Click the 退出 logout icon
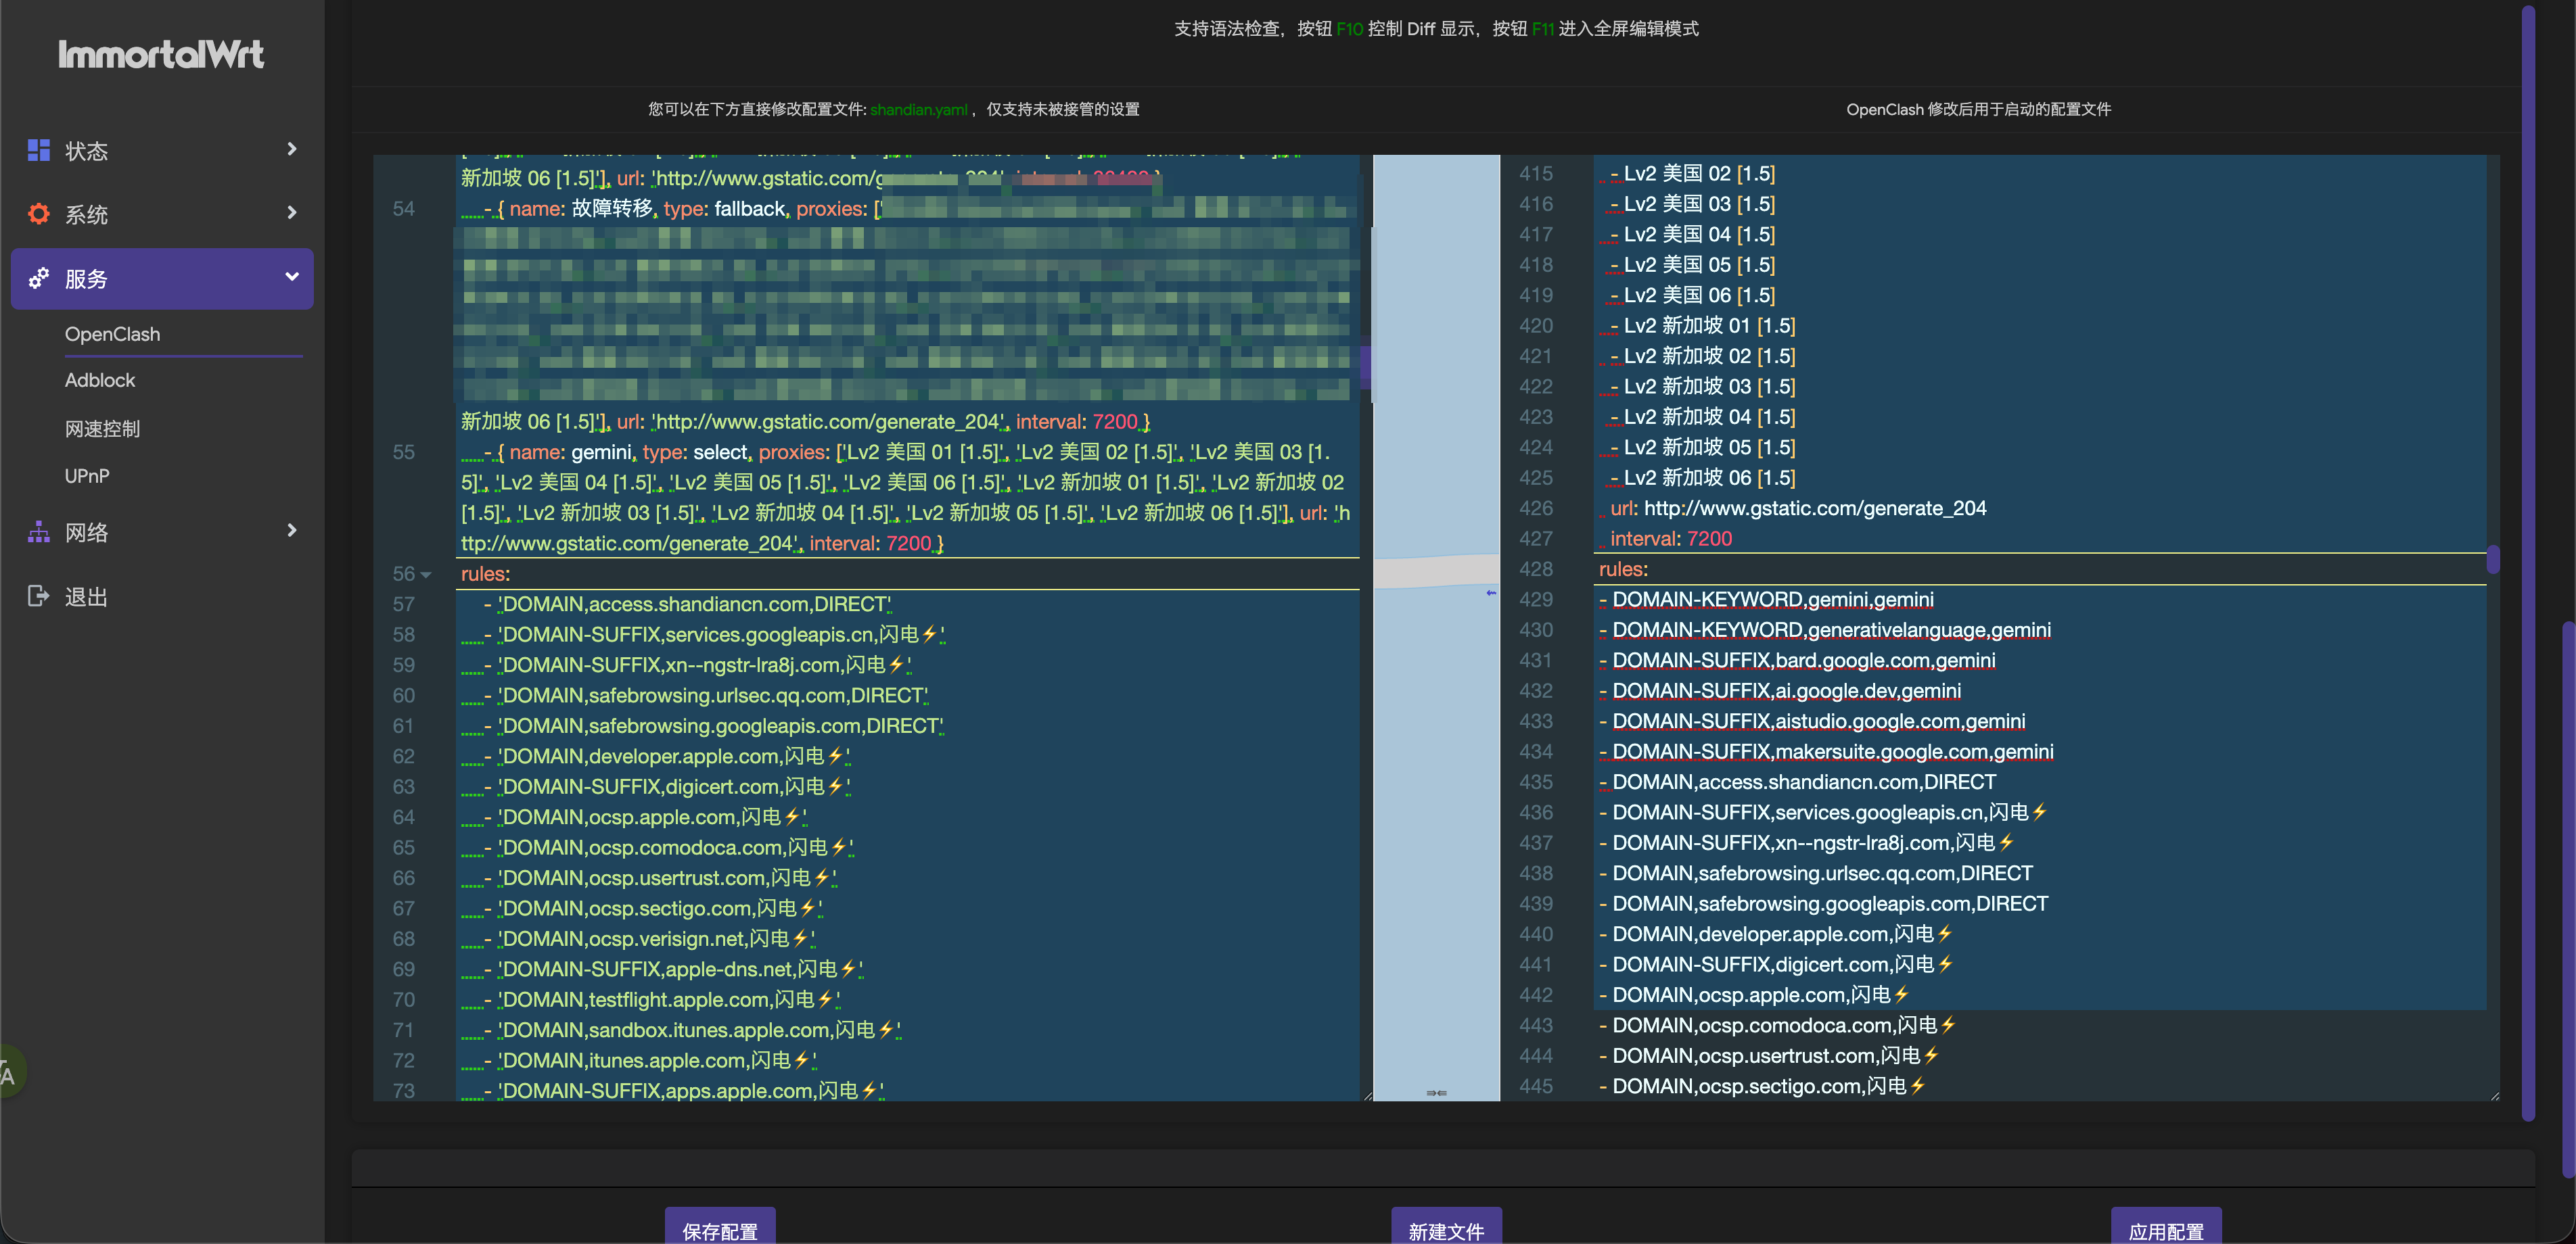This screenshot has height=1244, width=2576. 38,596
